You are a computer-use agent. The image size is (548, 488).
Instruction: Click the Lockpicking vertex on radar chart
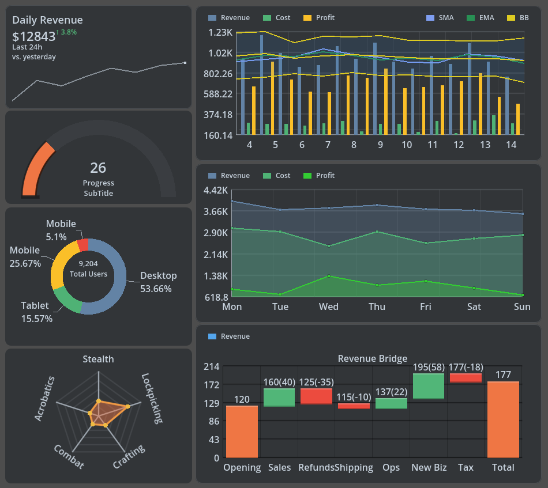click(x=127, y=406)
